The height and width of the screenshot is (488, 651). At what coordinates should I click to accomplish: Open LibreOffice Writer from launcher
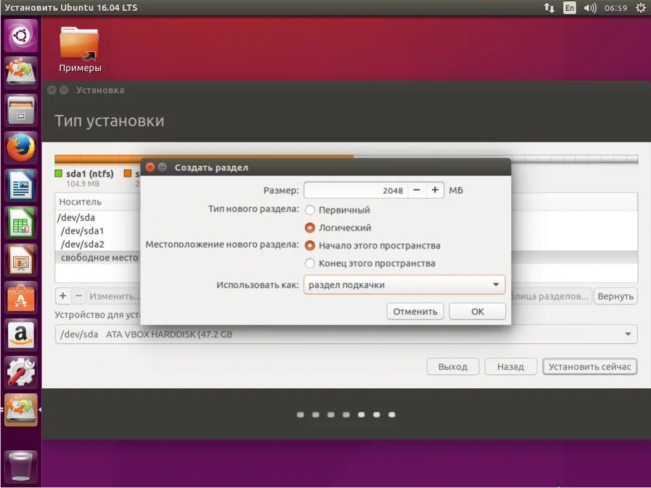(x=21, y=185)
